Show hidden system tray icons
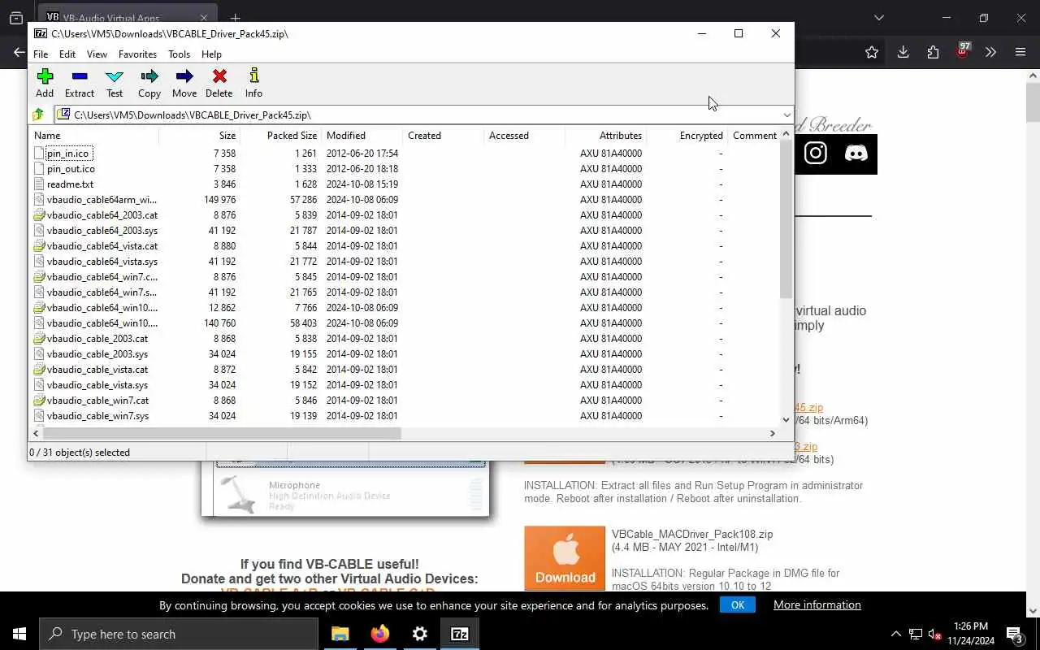The image size is (1040, 650). pos(896,634)
